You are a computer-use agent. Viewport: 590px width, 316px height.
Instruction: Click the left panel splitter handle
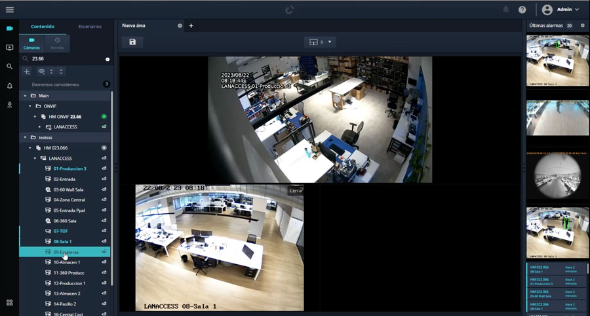[115, 168]
